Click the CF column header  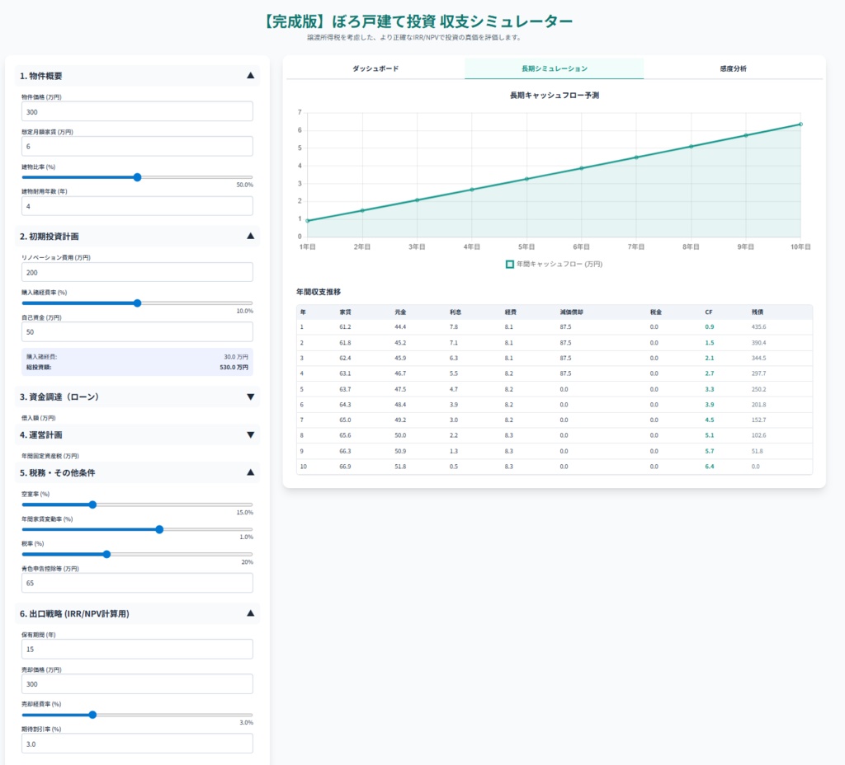point(709,312)
